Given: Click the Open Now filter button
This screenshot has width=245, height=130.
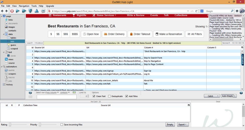Looking at the screenshot, I should click(x=91, y=34).
